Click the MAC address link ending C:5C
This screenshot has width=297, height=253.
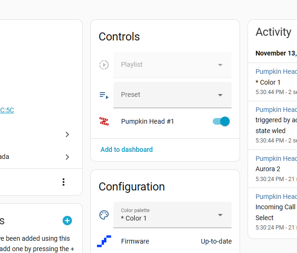coord(7,110)
